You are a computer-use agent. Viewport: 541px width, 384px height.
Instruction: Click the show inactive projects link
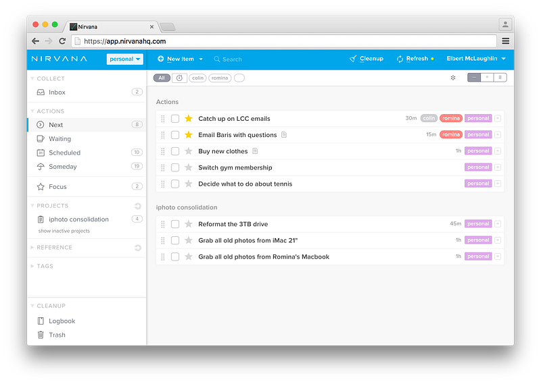pos(64,231)
